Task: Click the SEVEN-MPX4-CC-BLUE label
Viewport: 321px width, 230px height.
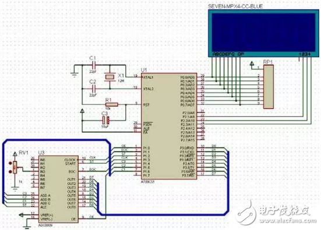Action: tap(235, 6)
